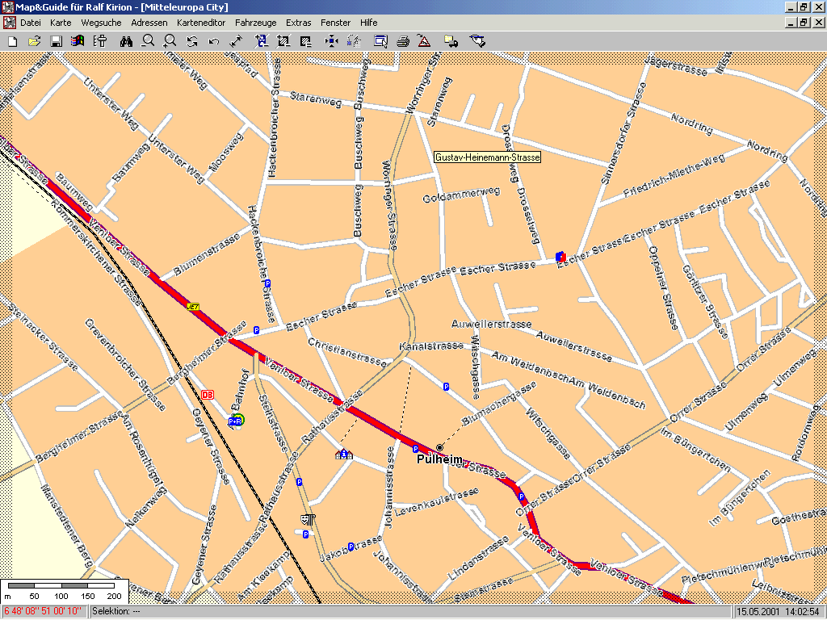
Task: Open the Adressen menu
Action: [x=149, y=23]
